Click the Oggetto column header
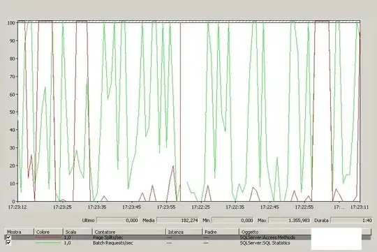Image resolution: width=377 pixels, height=252 pixels. click(x=275, y=232)
